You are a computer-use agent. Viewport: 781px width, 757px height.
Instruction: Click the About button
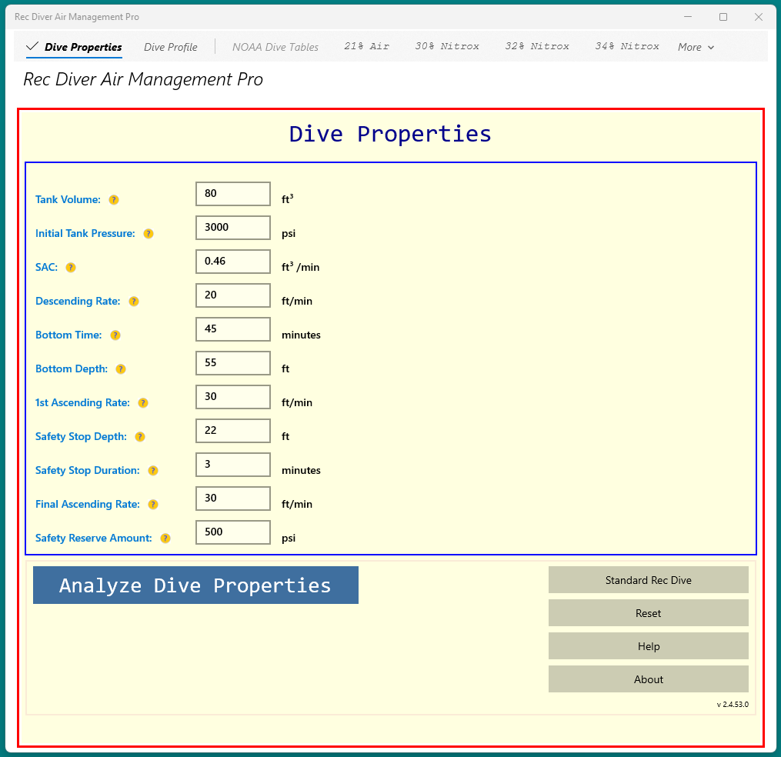click(649, 679)
